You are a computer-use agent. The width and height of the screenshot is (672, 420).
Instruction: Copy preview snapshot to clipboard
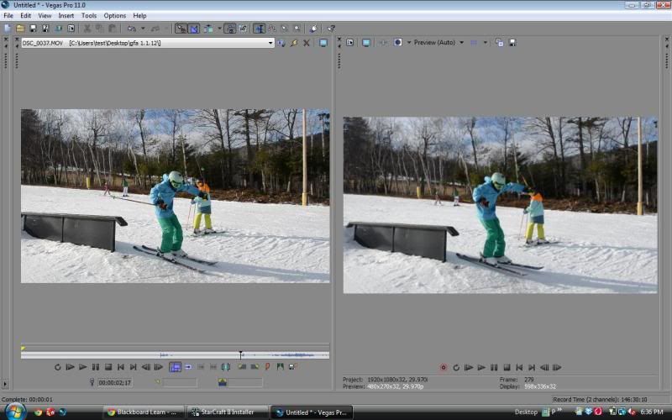click(x=499, y=42)
